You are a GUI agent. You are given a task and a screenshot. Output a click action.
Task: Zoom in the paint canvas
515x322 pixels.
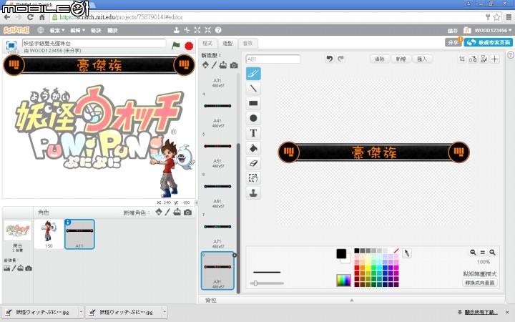coord(492,253)
